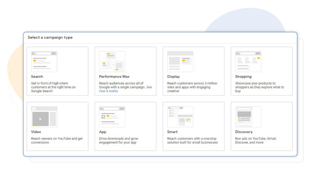The image size is (313, 177).
Task: Click the Discovery campaign illustration icon
Action: [x=248, y=117]
